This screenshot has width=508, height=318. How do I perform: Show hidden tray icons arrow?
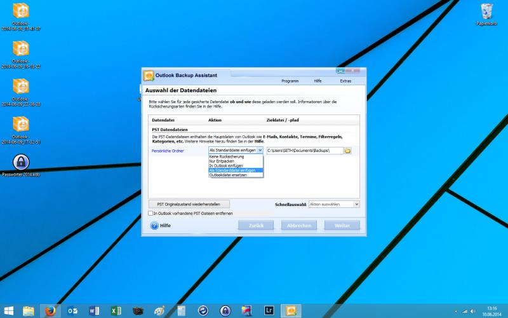456,311
